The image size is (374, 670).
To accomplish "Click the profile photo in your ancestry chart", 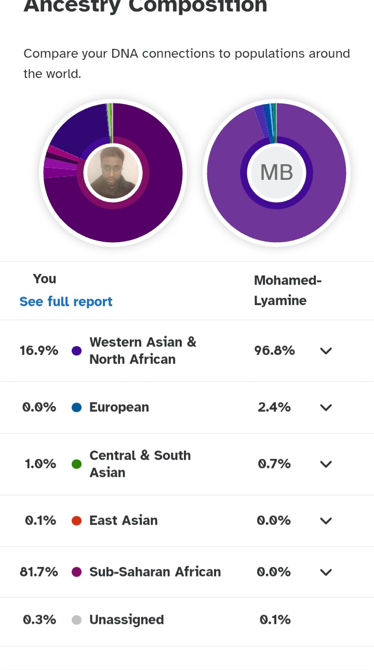I will tap(113, 173).
